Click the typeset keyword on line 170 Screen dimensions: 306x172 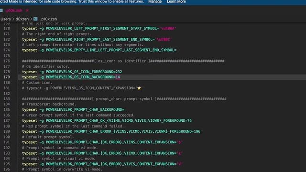pyautogui.click(x=30, y=28)
